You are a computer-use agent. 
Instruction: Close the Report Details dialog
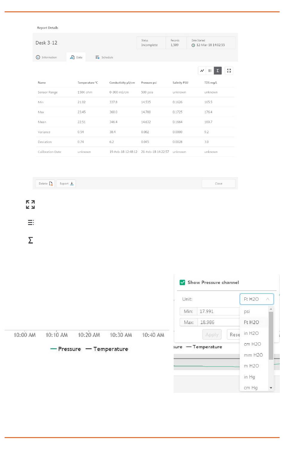(x=219, y=184)
